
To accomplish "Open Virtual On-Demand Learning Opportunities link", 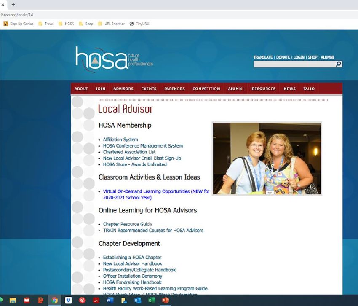I will 156,194.
